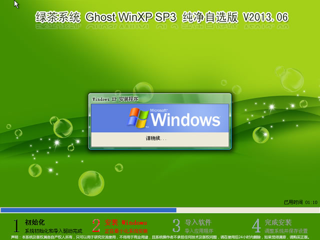Image resolution: width=320 pixels, height=240 pixels.
Task: Click the step 1 '初始化' label
Action: coord(34,222)
